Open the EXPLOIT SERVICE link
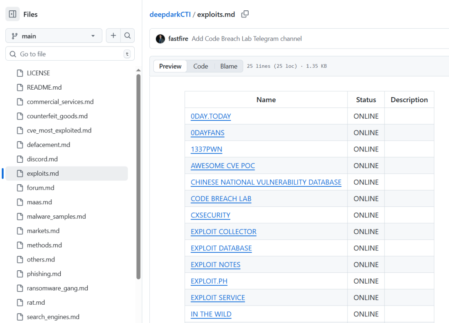The height and width of the screenshot is (323, 449). pos(218,298)
